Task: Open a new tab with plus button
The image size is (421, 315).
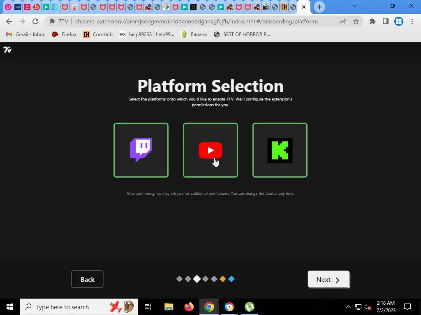Action: [x=319, y=7]
